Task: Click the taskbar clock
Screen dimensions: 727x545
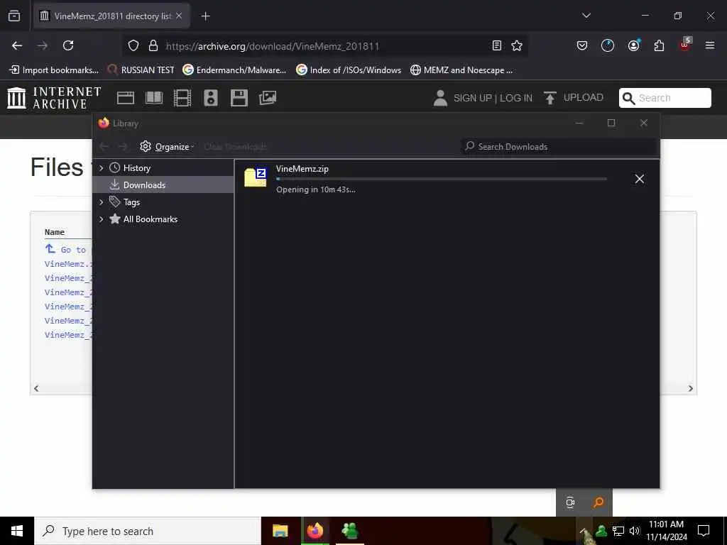Action: pos(667,531)
